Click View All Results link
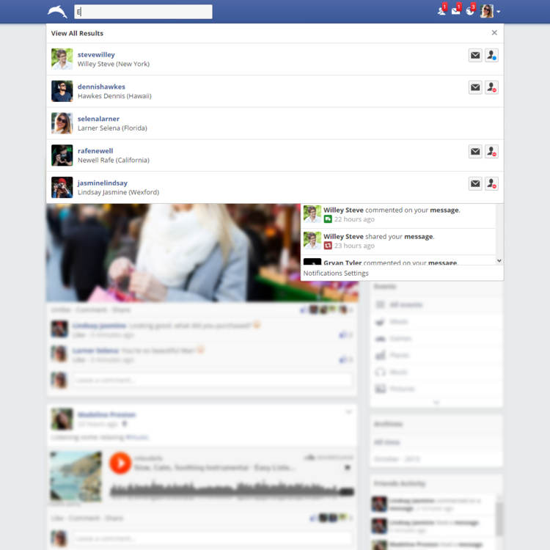550x550 pixels. click(x=77, y=33)
